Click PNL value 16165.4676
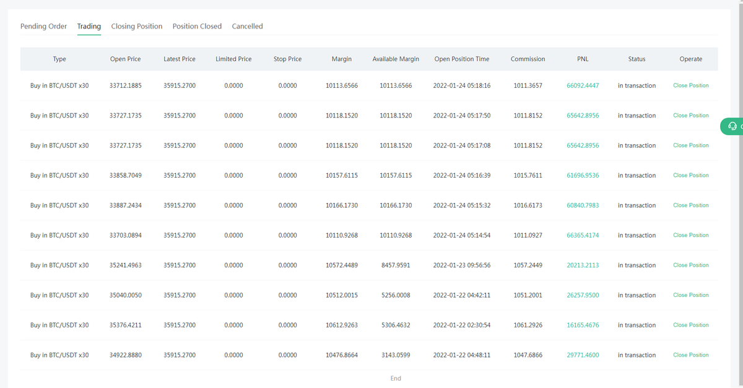Screen dimensions: 743x388 pos(583,325)
